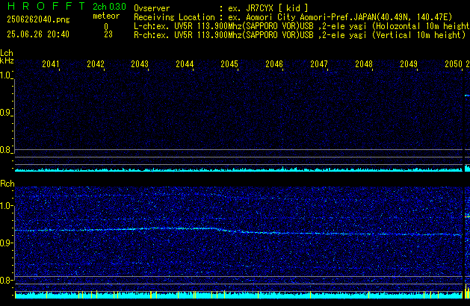The height and width of the screenshot is (306, 470).
Task: Click the 2049 time marker
Action: click(409, 64)
